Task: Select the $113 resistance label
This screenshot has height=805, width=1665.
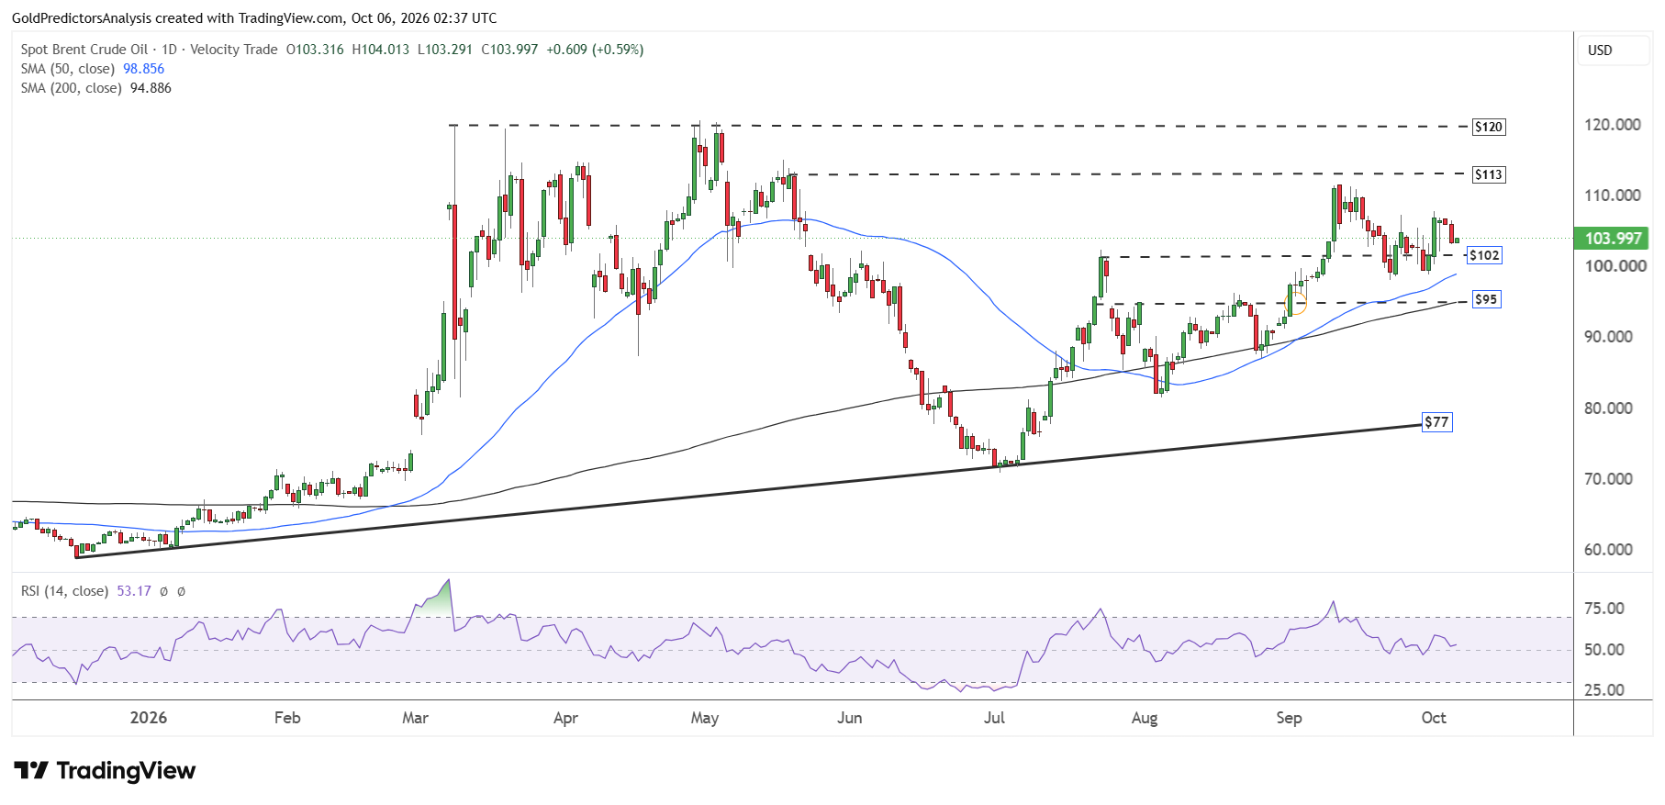Action: click(x=1488, y=174)
